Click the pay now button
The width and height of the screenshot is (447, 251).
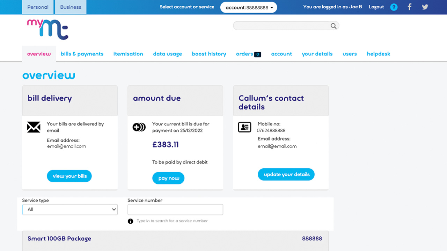point(168,178)
